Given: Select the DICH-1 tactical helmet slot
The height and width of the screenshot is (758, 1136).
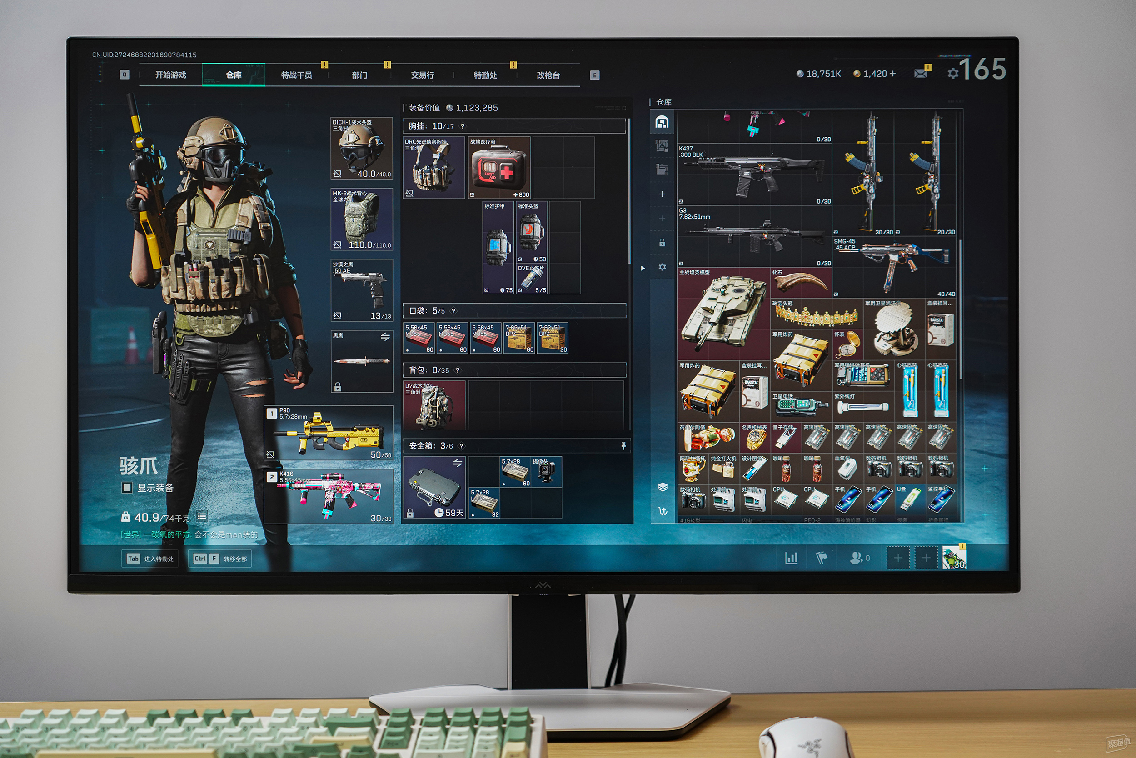Looking at the screenshot, I should click(362, 148).
